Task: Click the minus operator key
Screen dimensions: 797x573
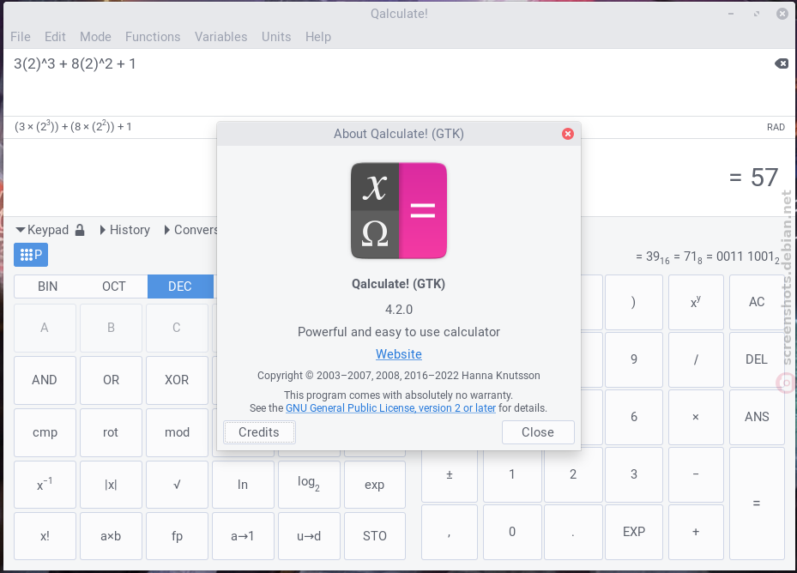Action: pyautogui.click(x=696, y=474)
